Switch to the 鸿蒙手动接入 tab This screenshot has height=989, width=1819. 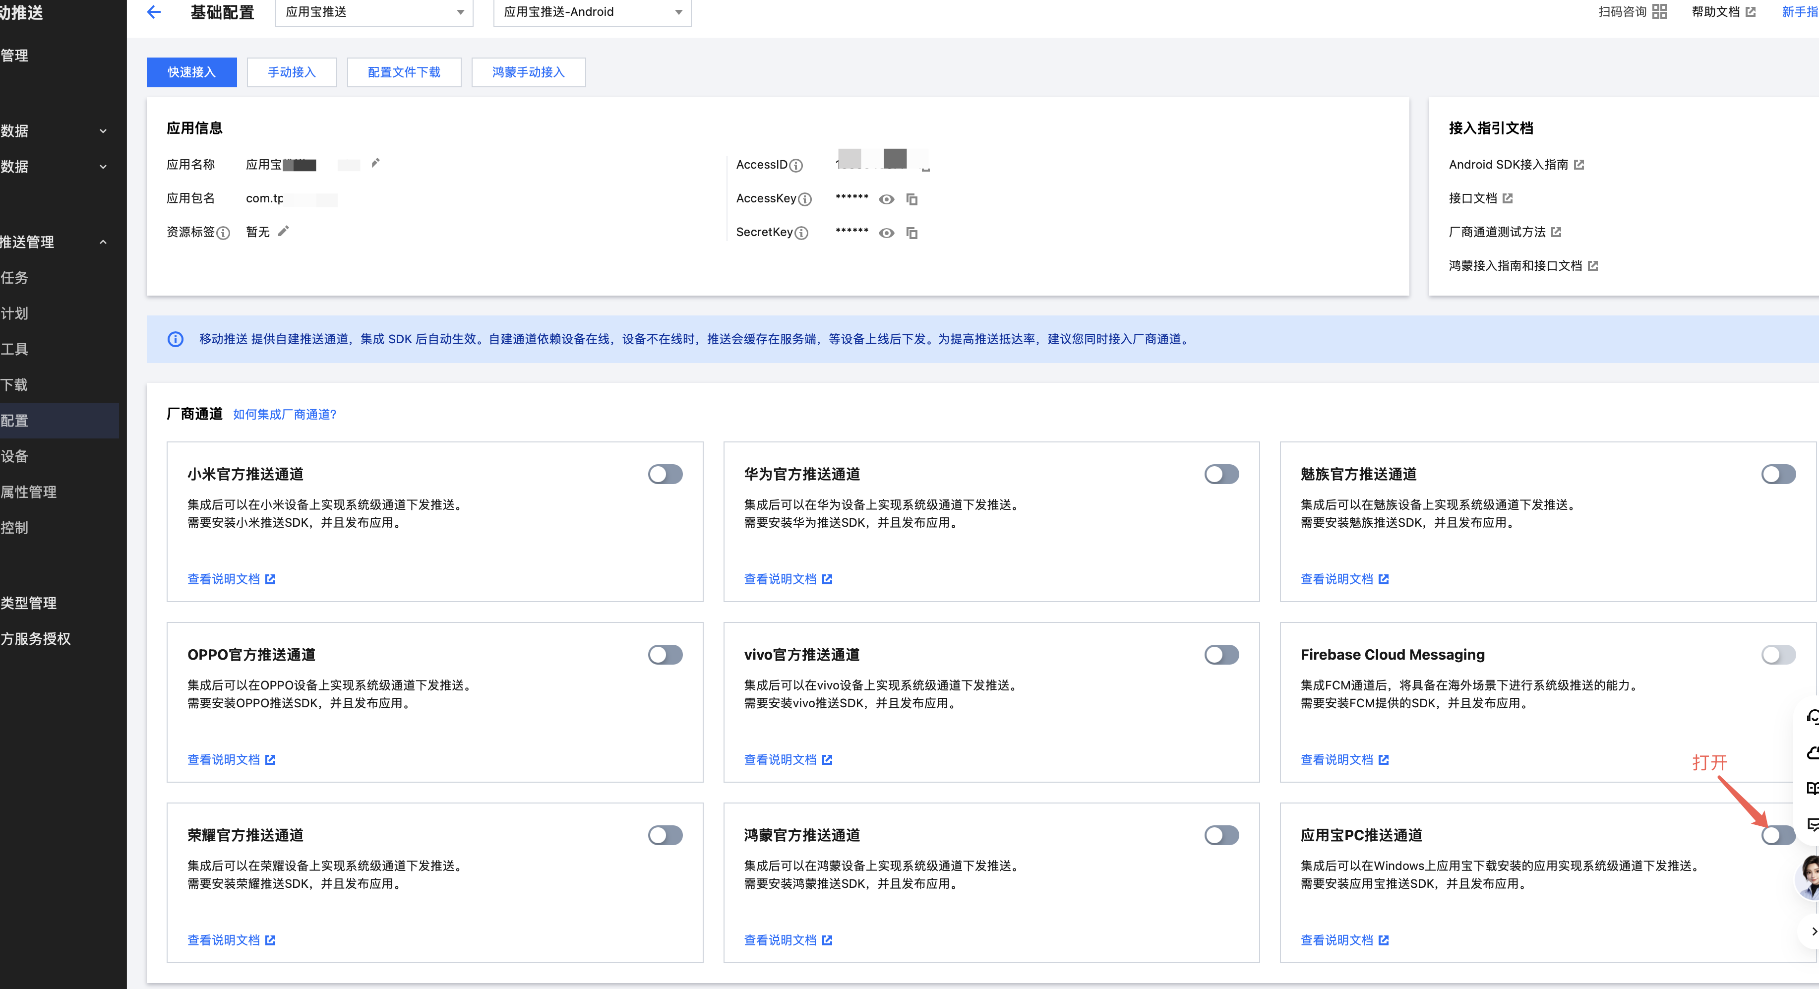tap(528, 72)
